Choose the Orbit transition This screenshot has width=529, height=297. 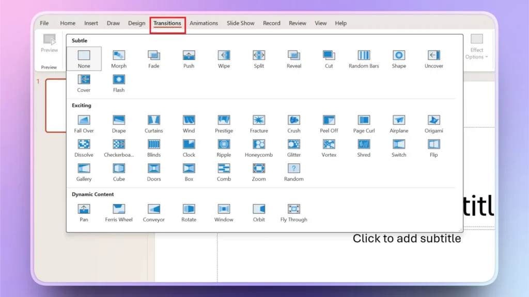pyautogui.click(x=259, y=213)
